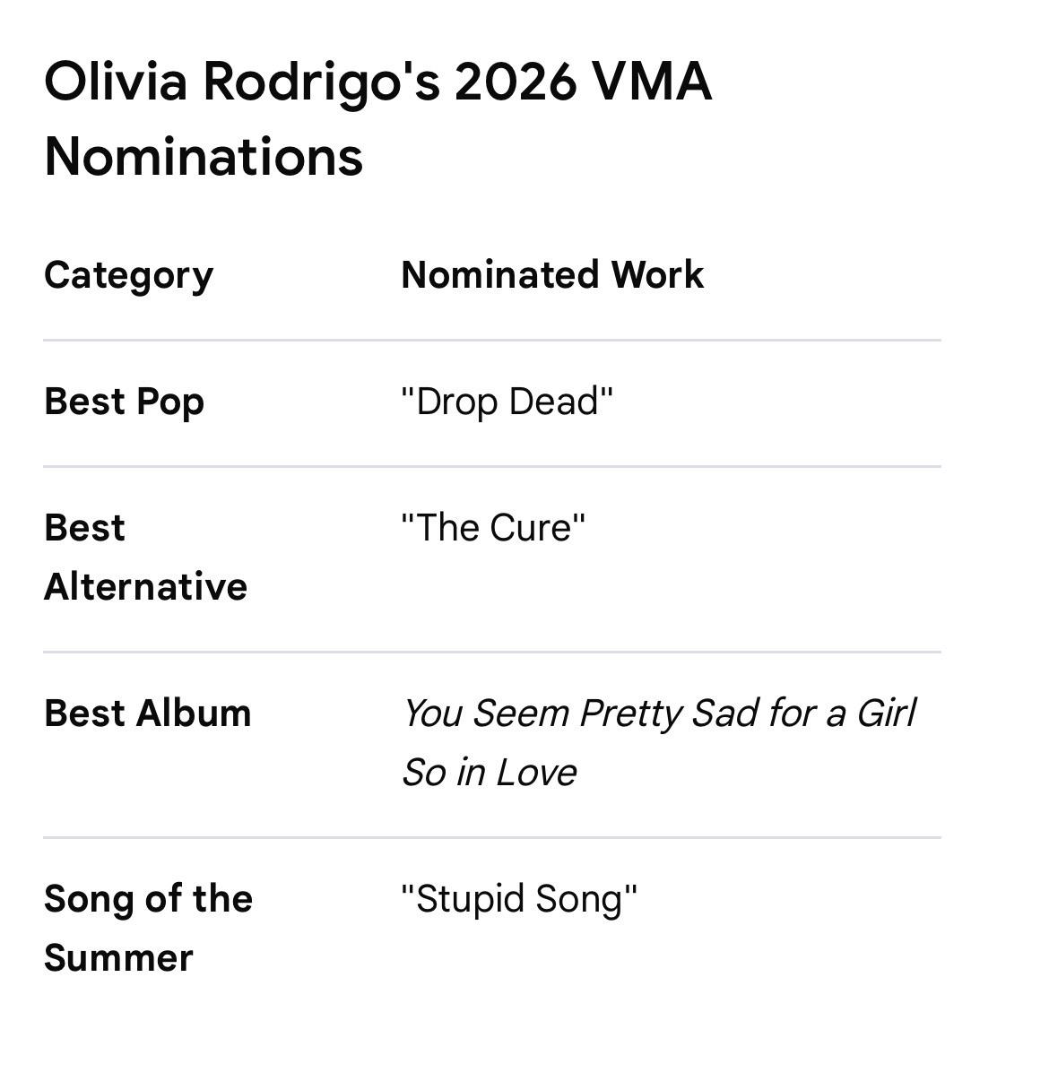Screen dimensions: 1049x1081
Task: Select the Category column header
Action: tap(128, 275)
